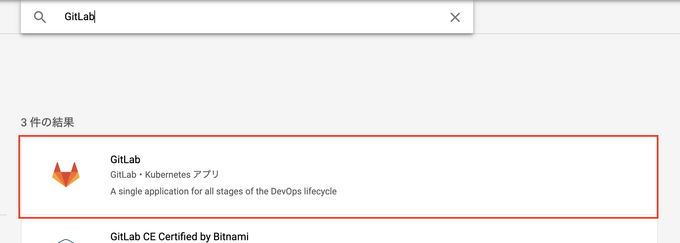Clear the search with the X icon
Viewport: 680px width, 243px height.
click(x=455, y=17)
